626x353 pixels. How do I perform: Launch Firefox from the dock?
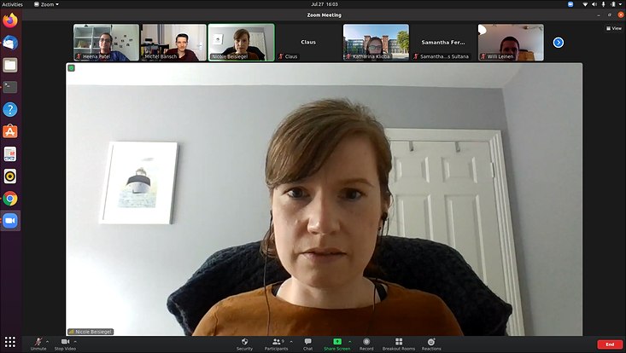(x=10, y=20)
